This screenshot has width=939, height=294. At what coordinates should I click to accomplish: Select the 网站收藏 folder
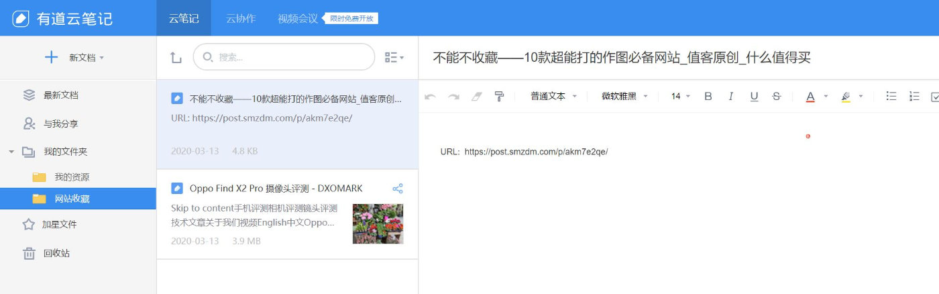78,199
